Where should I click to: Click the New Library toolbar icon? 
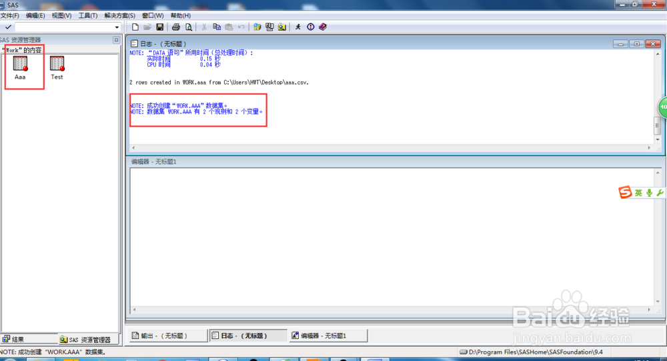[257, 27]
